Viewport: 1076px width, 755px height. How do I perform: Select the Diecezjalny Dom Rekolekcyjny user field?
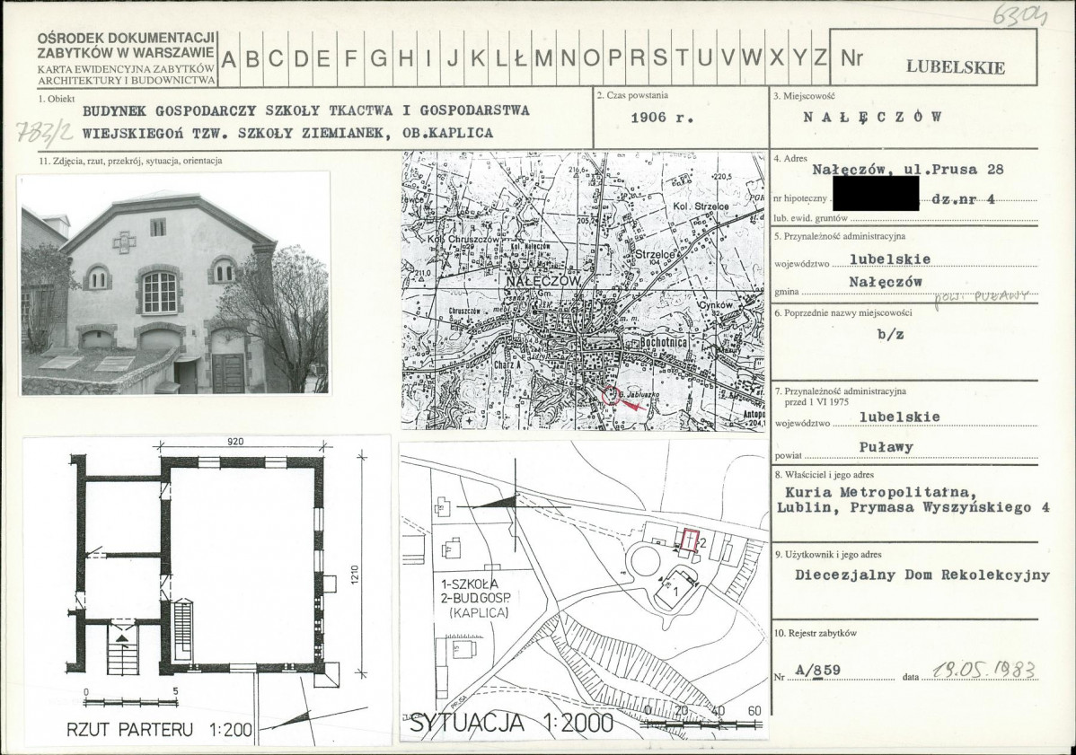(x=922, y=575)
